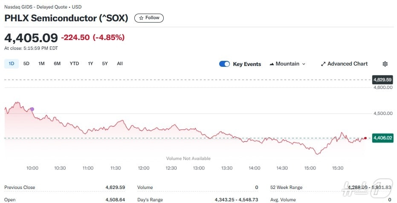Click the red end-of-line price dot
397x203 pixels.
[365, 138]
